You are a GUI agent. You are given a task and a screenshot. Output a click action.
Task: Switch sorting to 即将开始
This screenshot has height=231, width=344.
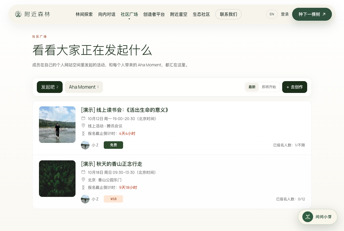[x=269, y=87]
